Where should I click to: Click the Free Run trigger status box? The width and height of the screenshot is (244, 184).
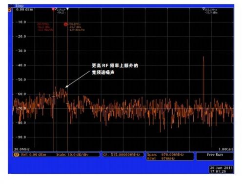click(215, 156)
